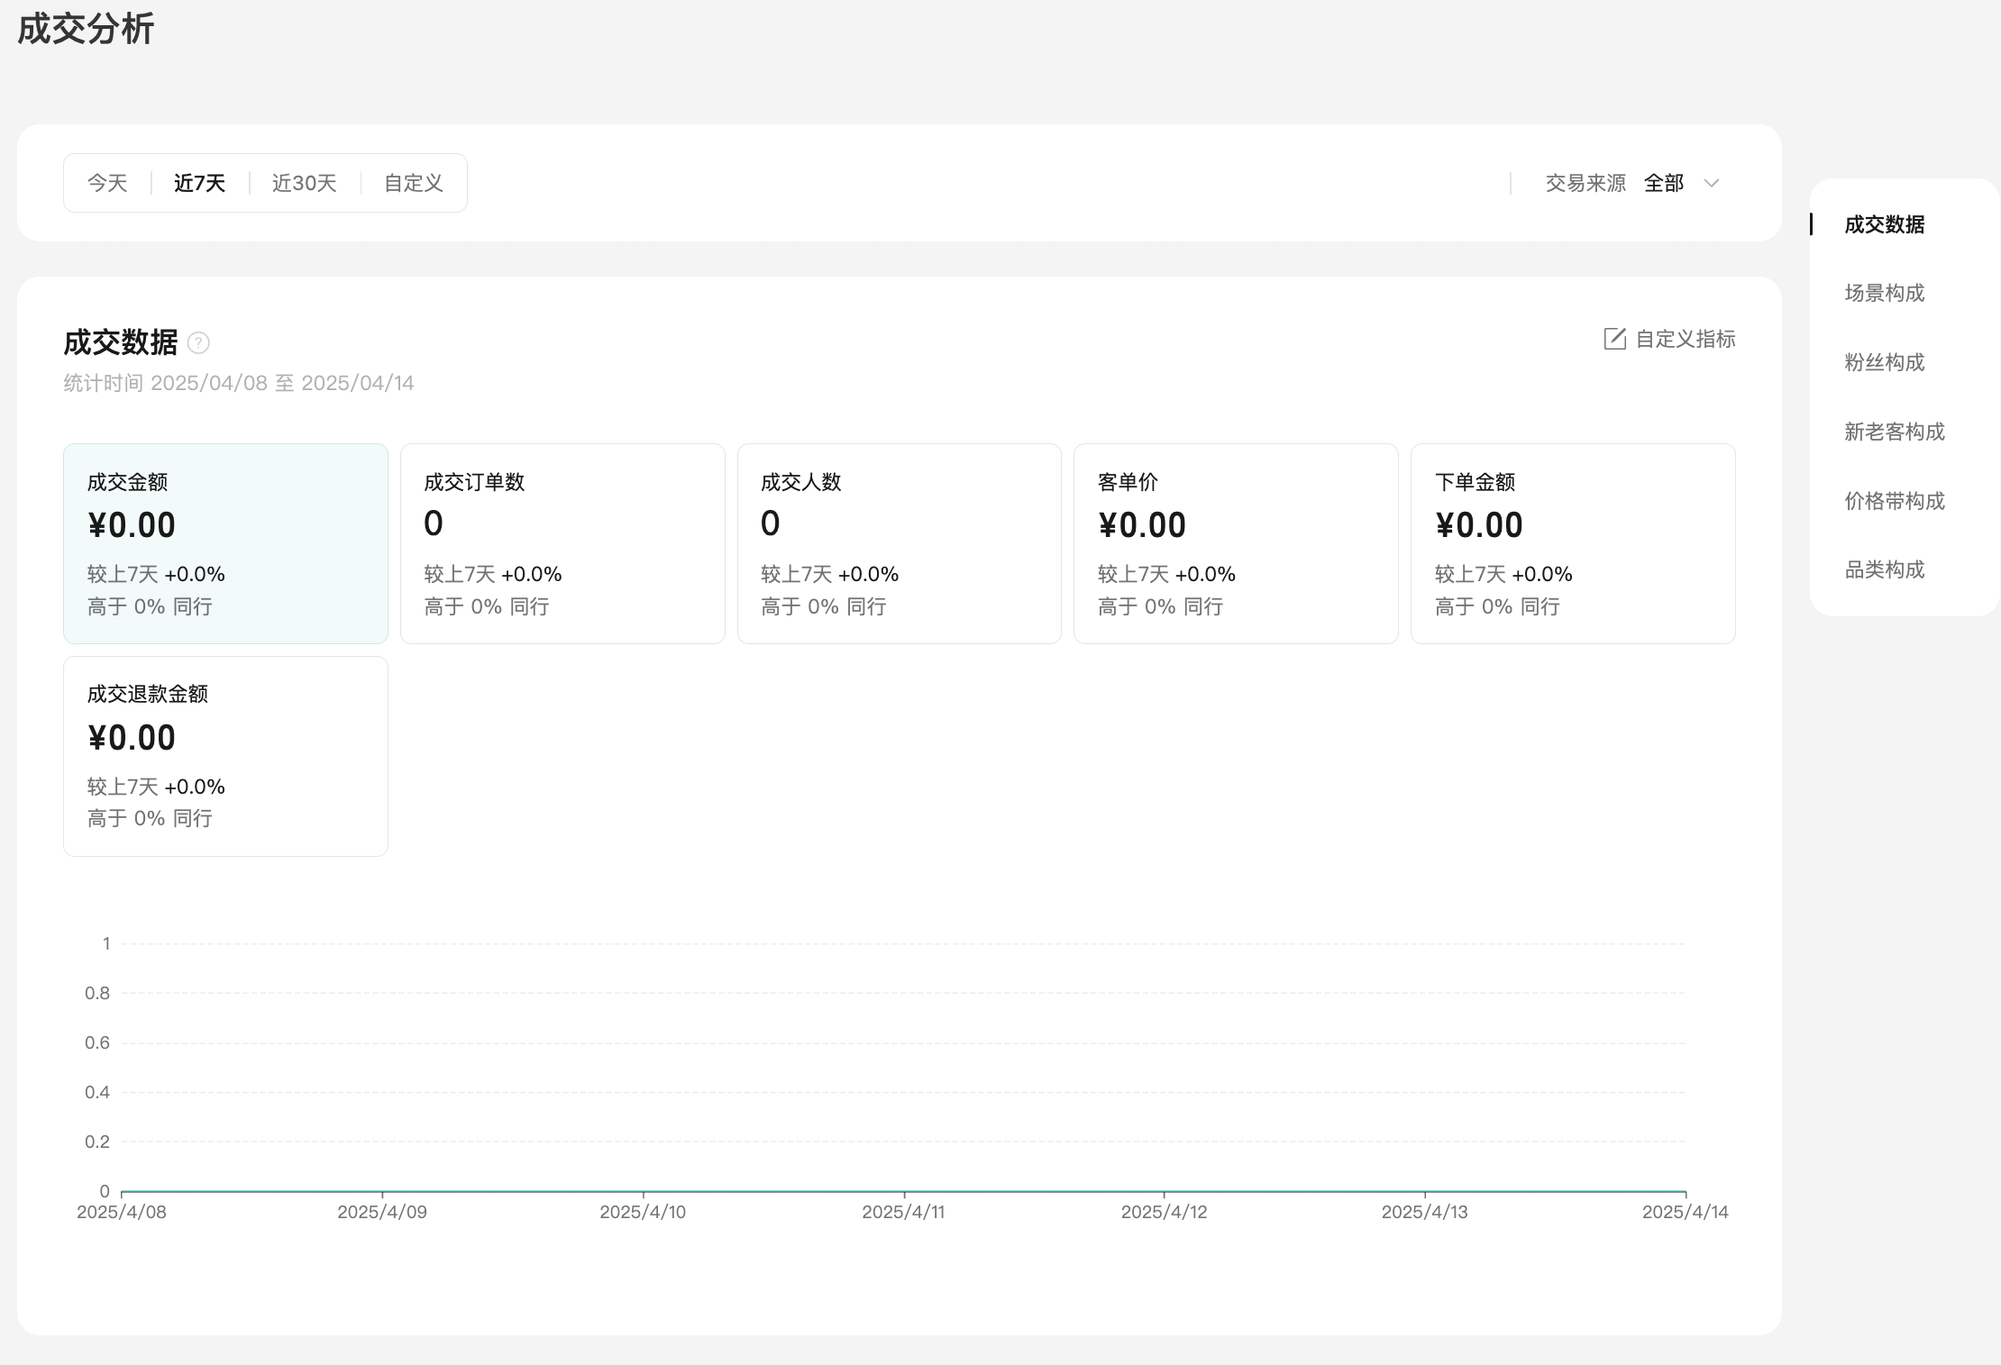Switch date range to 近30天
The image size is (2001, 1365).
coord(304,183)
